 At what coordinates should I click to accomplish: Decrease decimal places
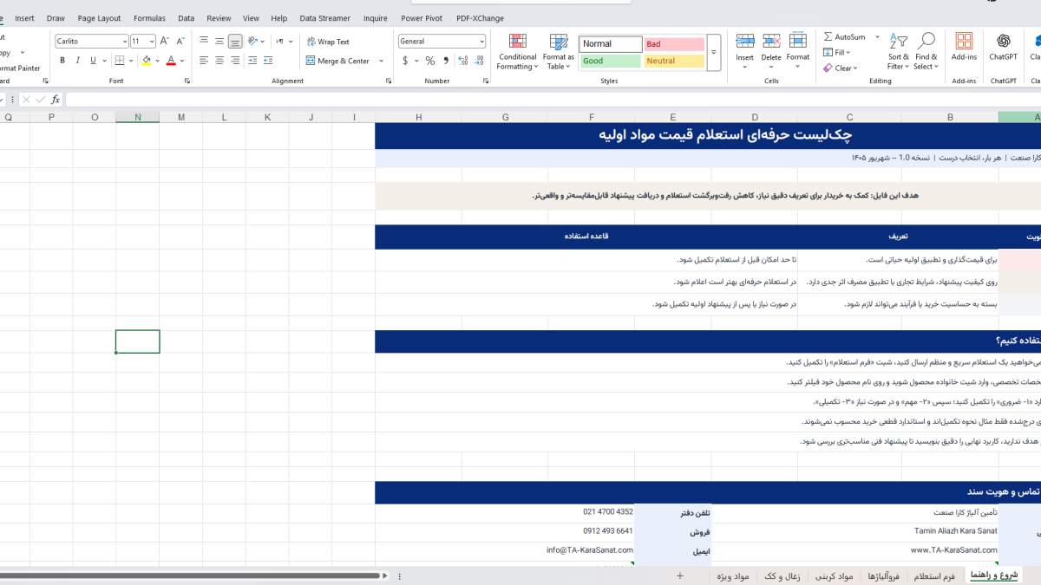point(479,61)
